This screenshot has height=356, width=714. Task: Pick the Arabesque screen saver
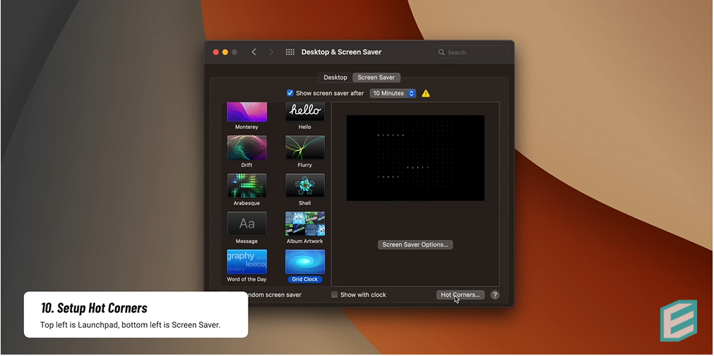click(x=246, y=185)
